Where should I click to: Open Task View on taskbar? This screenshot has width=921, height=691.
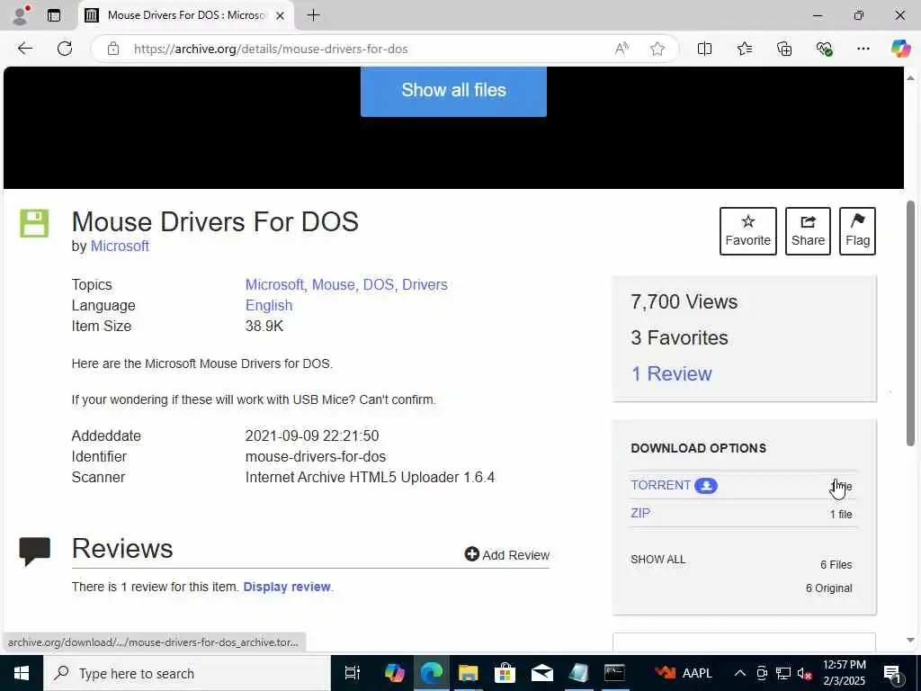coord(352,673)
